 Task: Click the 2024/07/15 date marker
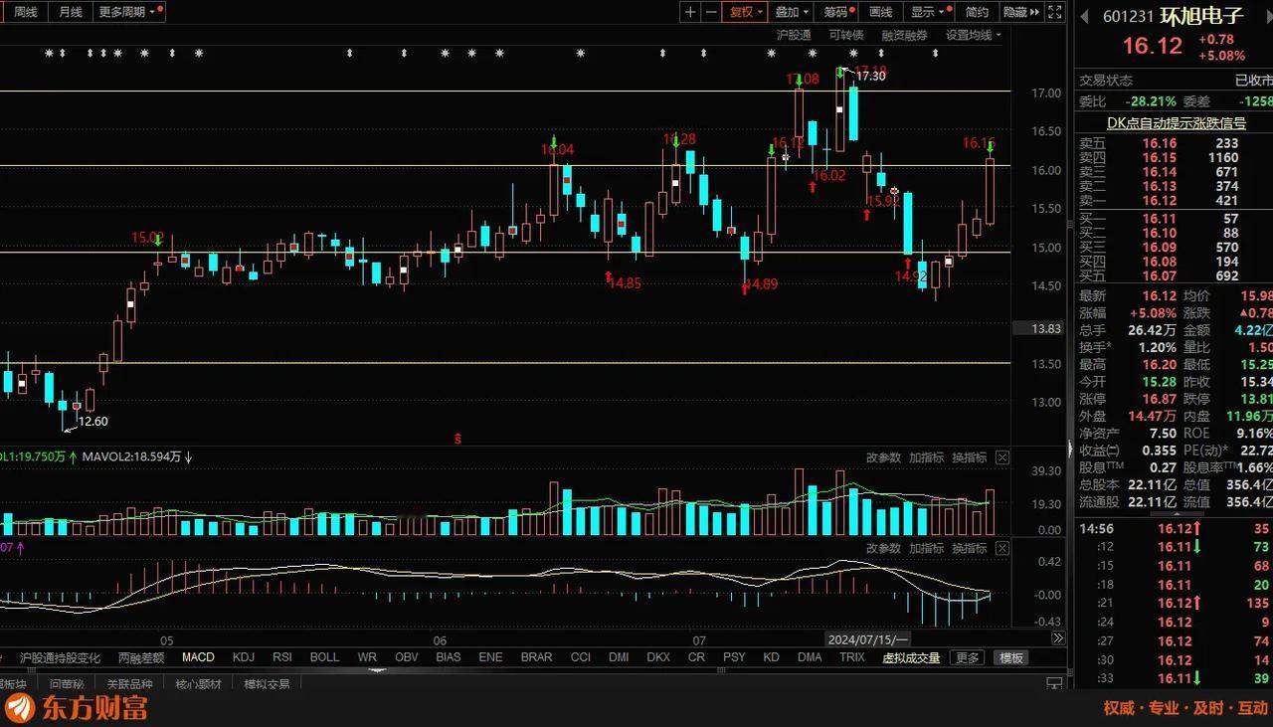(867, 638)
